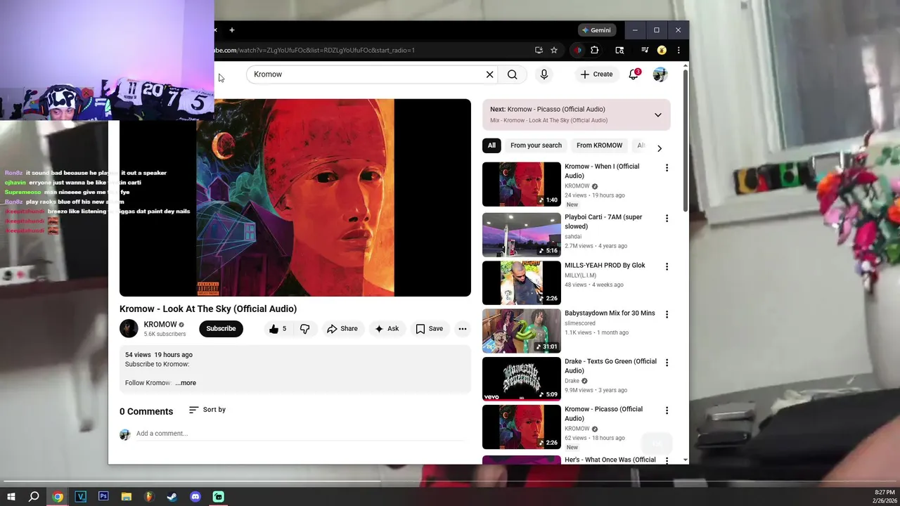
Task: Open FL Studio from the taskbar
Action: tap(149, 497)
